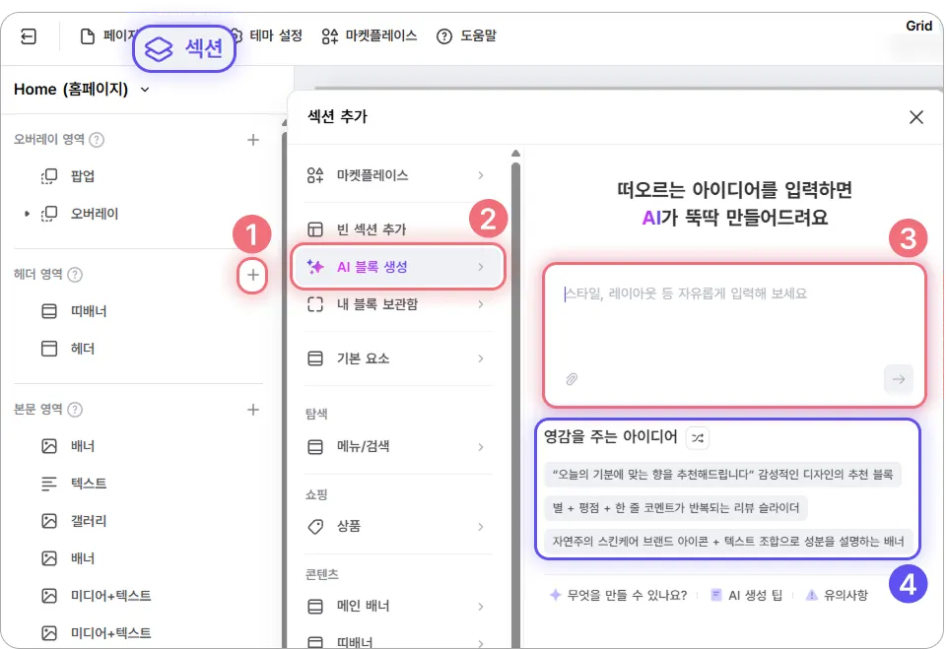
Task: Click the 메뉴/검색 icon
Action: coord(315,447)
